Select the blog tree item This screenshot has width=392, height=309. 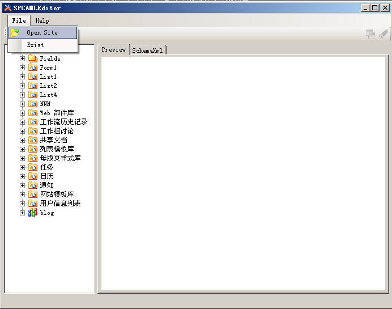47,213
